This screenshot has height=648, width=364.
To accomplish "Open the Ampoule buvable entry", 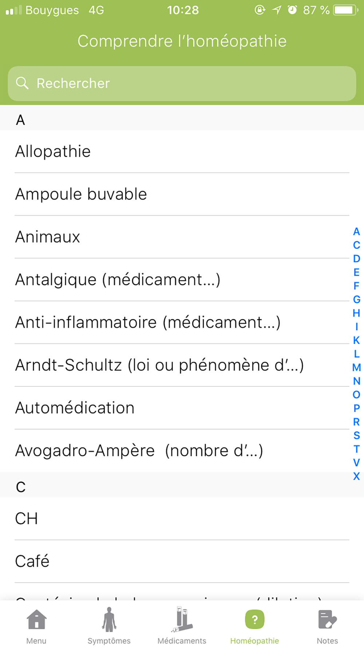I will (x=182, y=194).
